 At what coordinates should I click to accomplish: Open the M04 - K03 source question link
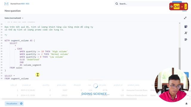25,4
